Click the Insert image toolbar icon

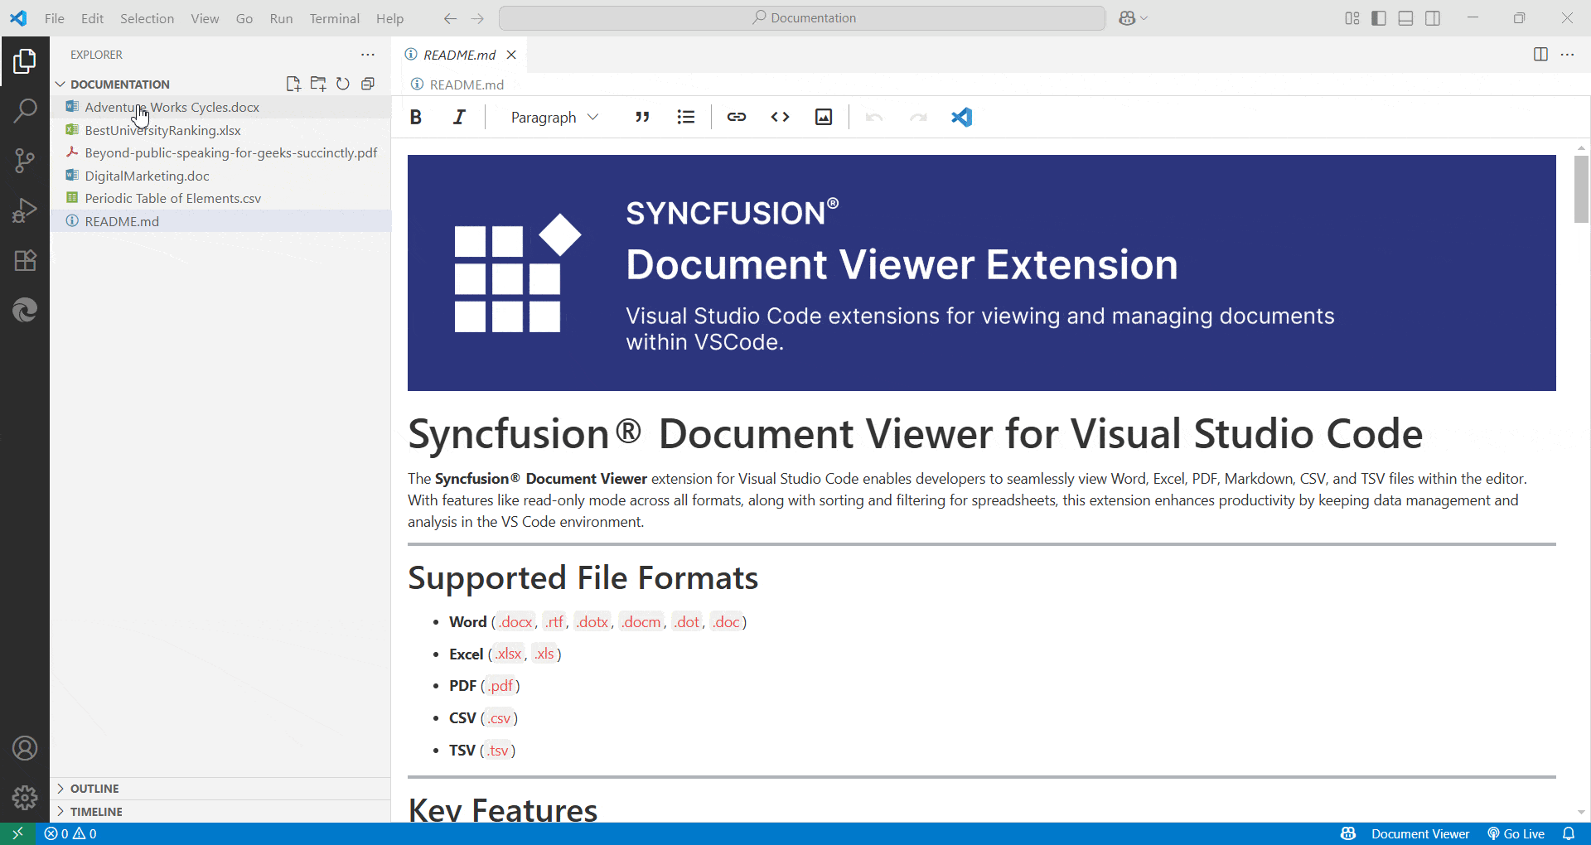(823, 117)
